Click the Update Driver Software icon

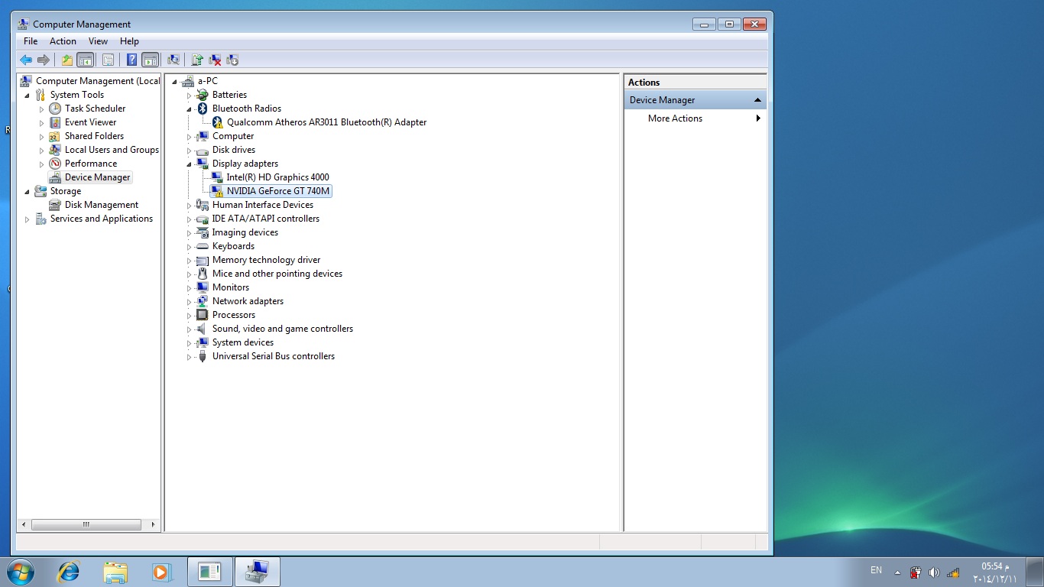tap(197, 60)
